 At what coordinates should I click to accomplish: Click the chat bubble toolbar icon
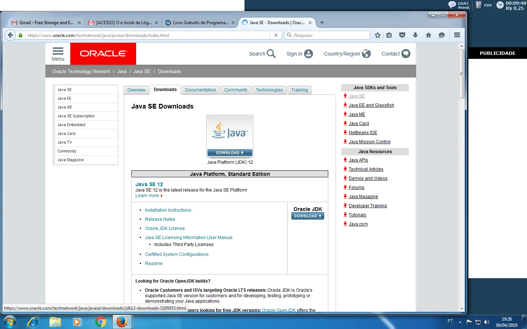(442, 35)
